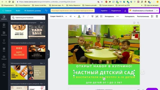The image size is (160, 90).
Task: Collapse the side panel arrow
Action: [48, 54]
